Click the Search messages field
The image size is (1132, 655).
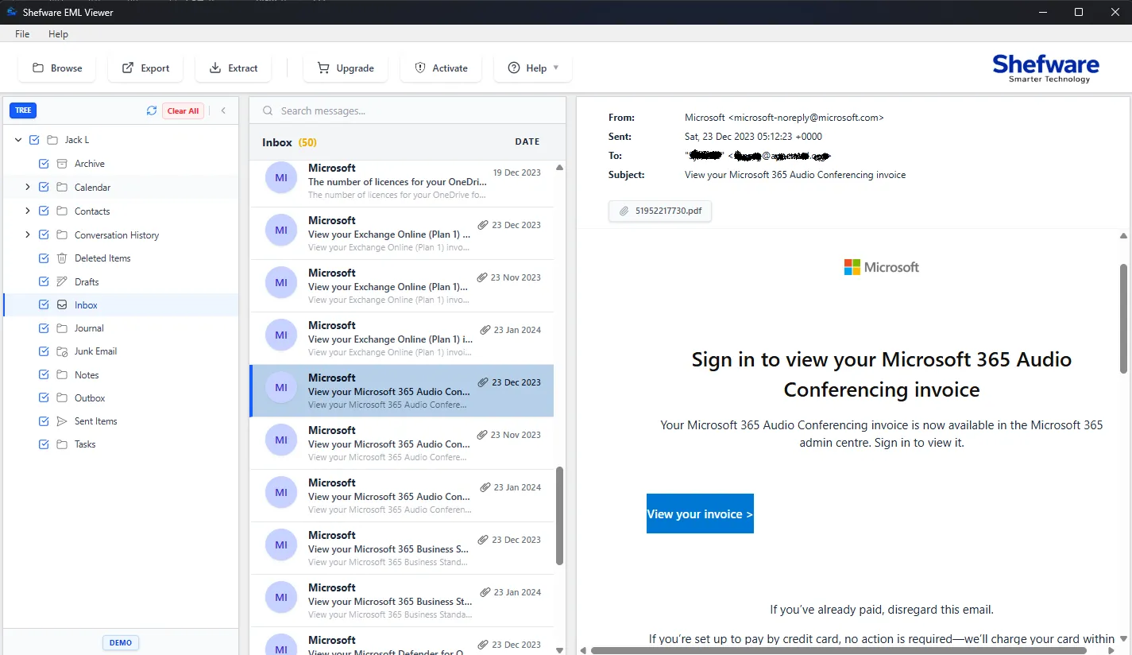(408, 111)
